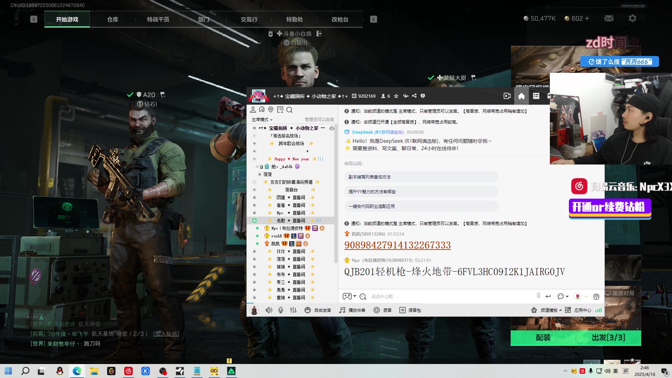Open the YY home icon tab
The image size is (672, 378).
521,96
